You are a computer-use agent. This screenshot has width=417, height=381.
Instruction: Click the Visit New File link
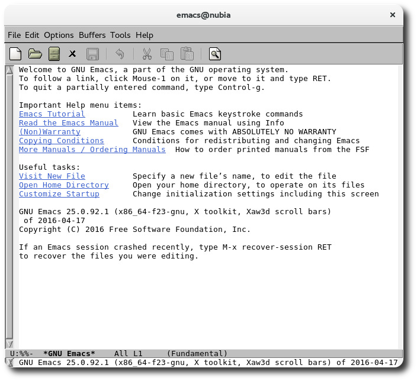coord(52,176)
